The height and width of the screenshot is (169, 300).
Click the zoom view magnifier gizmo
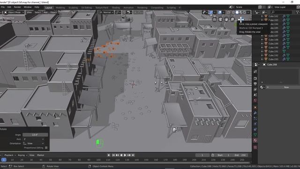pos(232,19)
